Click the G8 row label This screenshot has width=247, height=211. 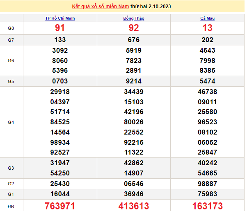tap(11, 28)
